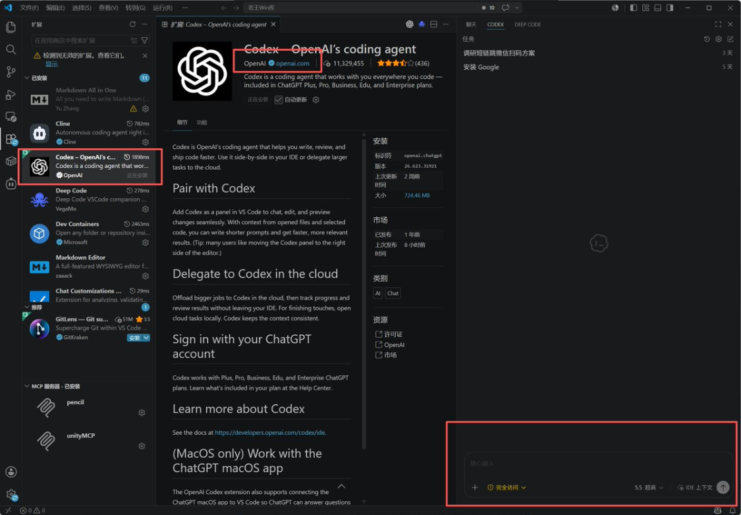
Task: Clear the extensions search results icon
Action: click(x=134, y=41)
